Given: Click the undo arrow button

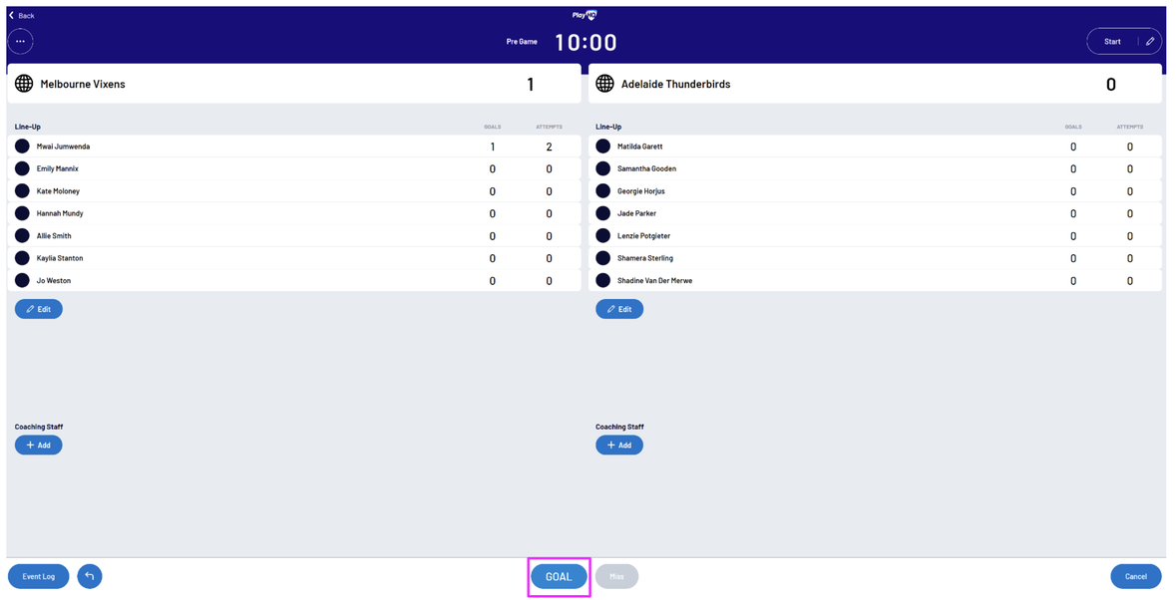Looking at the screenshot, I should click(x=90, y=576).
